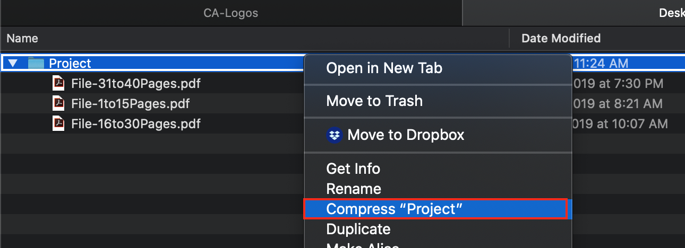This screenshot has width=685, height=248.
Task: Switch to the CA-Logos tab
Action: [231, 13]
